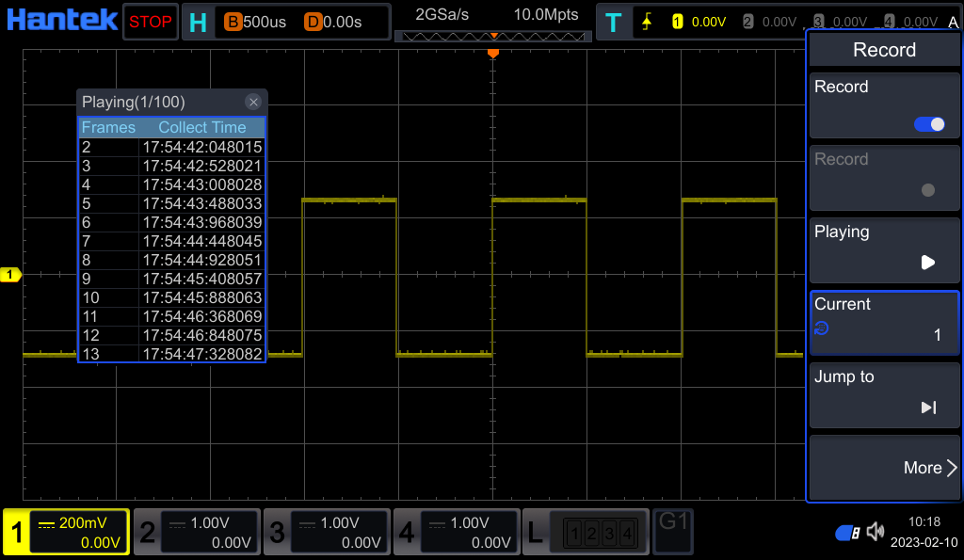964x560 pixels.
Task: Click the grey record dot icon
Action: point(928,191)
